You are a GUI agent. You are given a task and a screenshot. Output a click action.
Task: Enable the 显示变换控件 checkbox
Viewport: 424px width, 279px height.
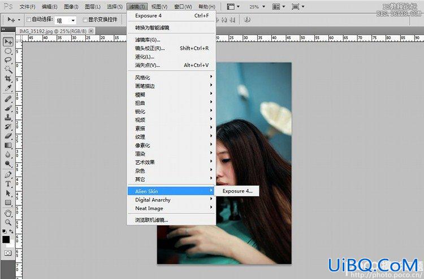point(85,19)
